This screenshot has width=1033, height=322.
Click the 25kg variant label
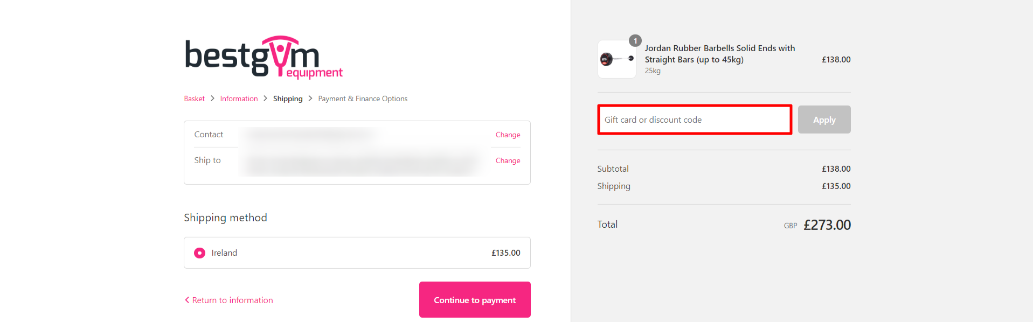(652, 71)
